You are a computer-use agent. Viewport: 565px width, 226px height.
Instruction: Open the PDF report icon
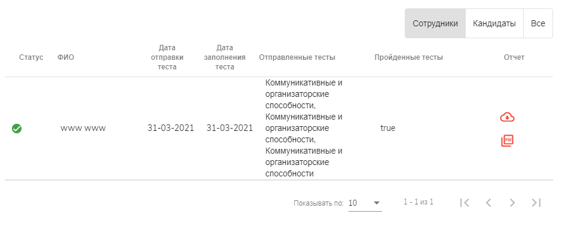tap(507, 141)
